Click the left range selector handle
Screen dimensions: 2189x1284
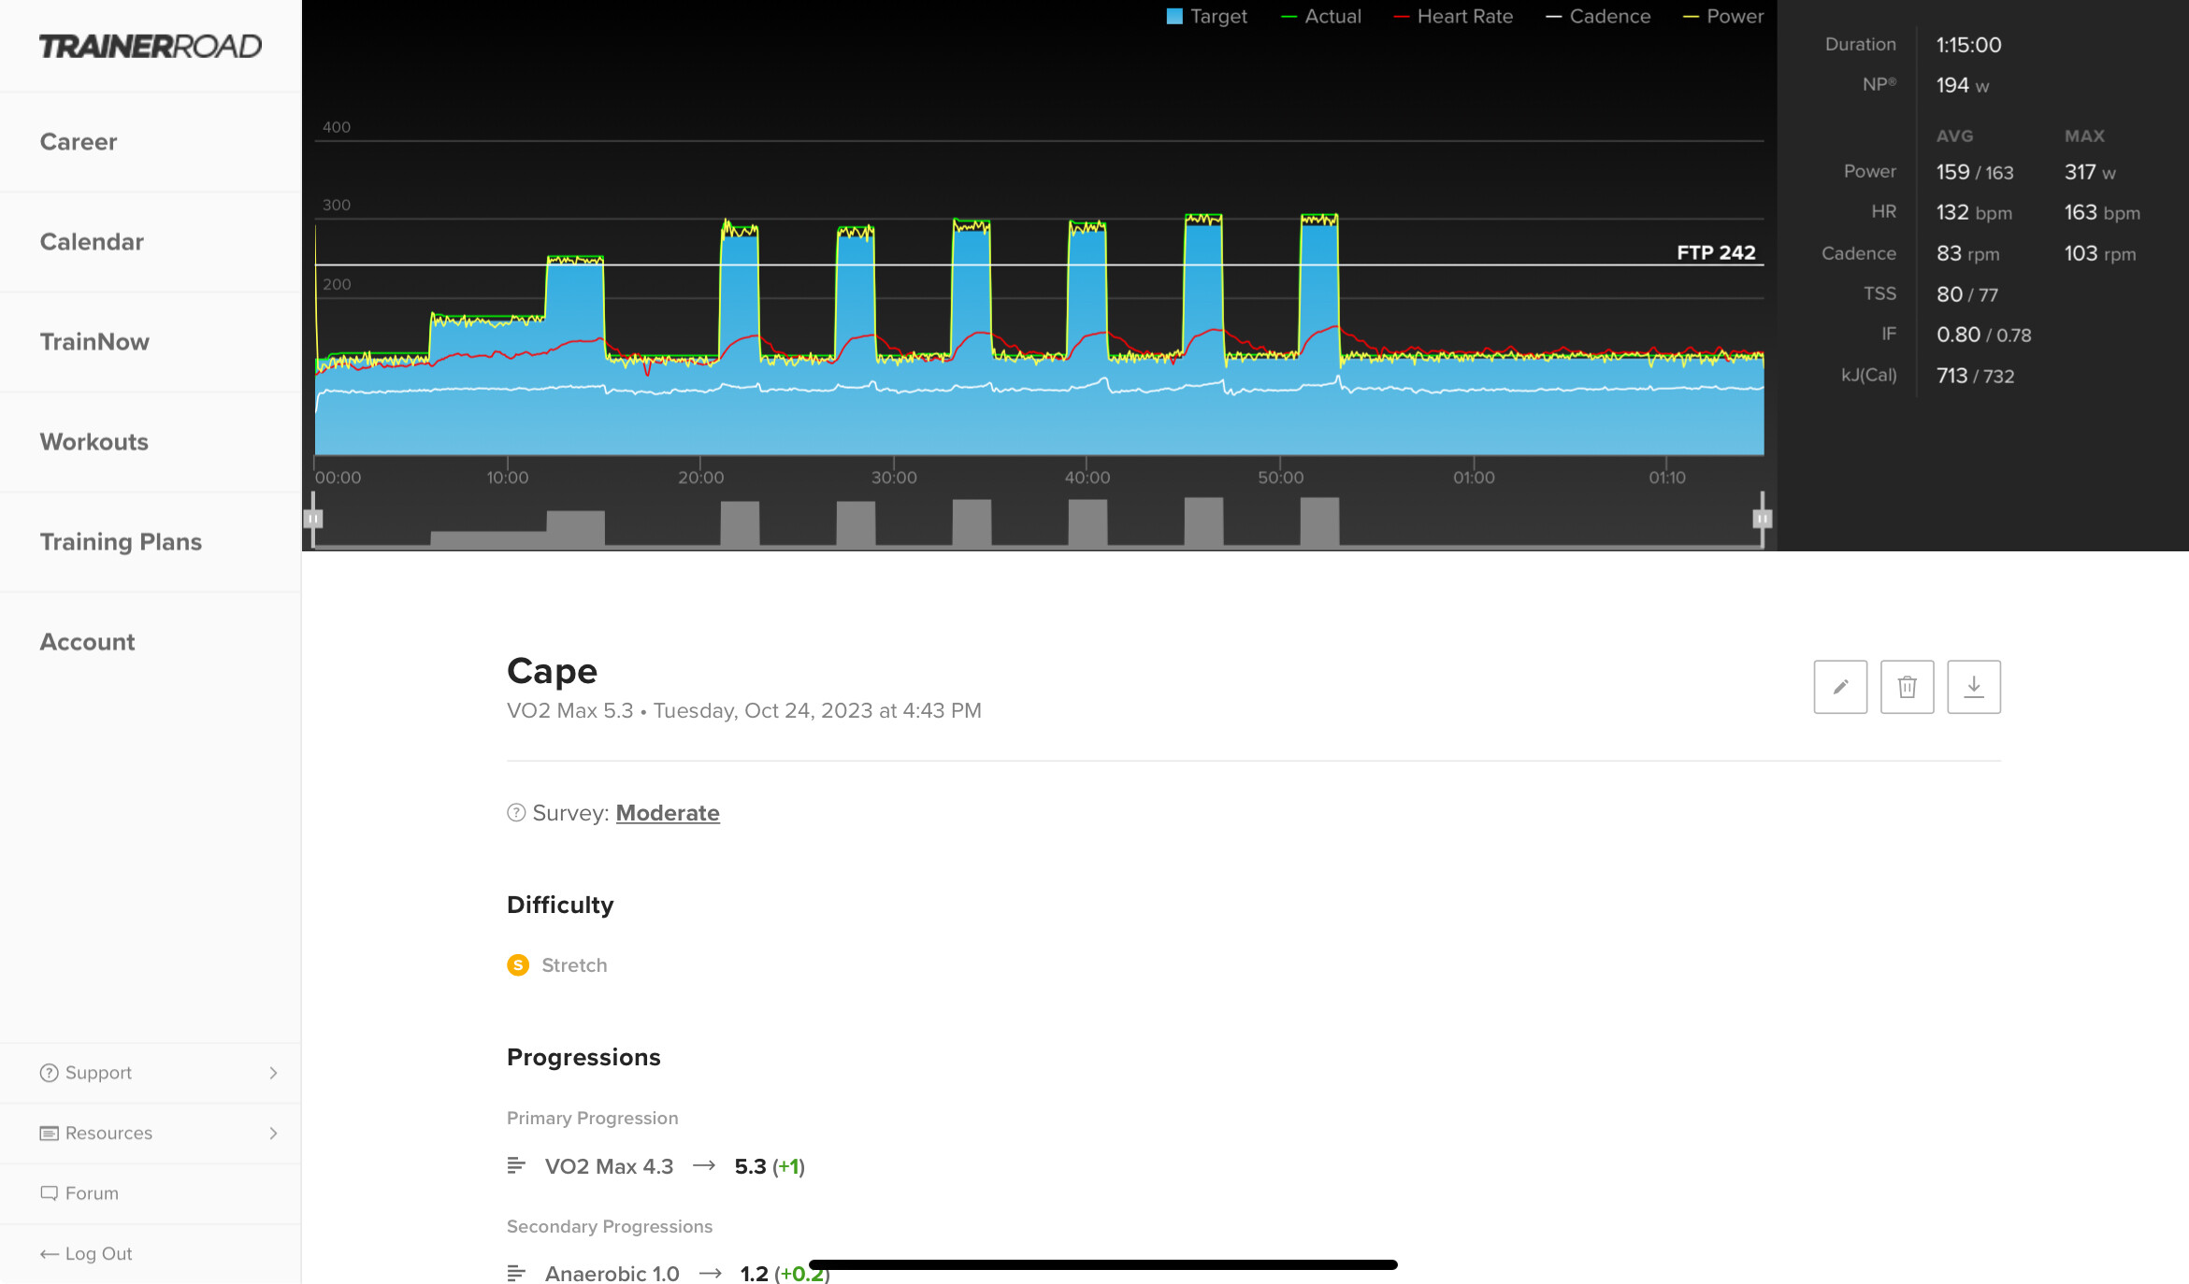[314, 518]
